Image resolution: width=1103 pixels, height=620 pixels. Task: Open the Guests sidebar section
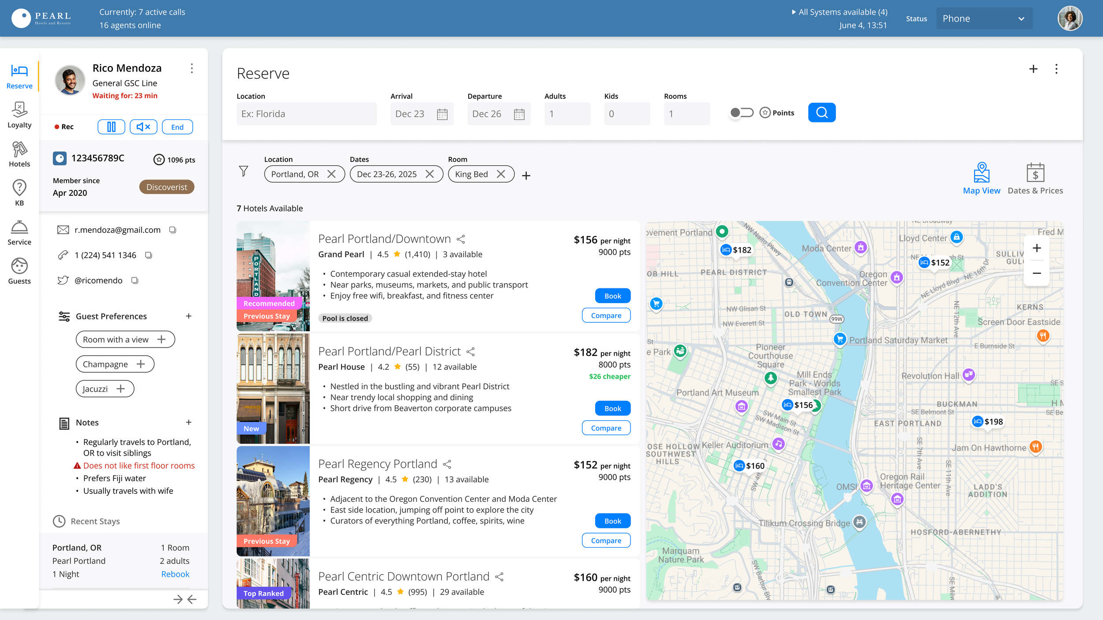coord(19,271)
